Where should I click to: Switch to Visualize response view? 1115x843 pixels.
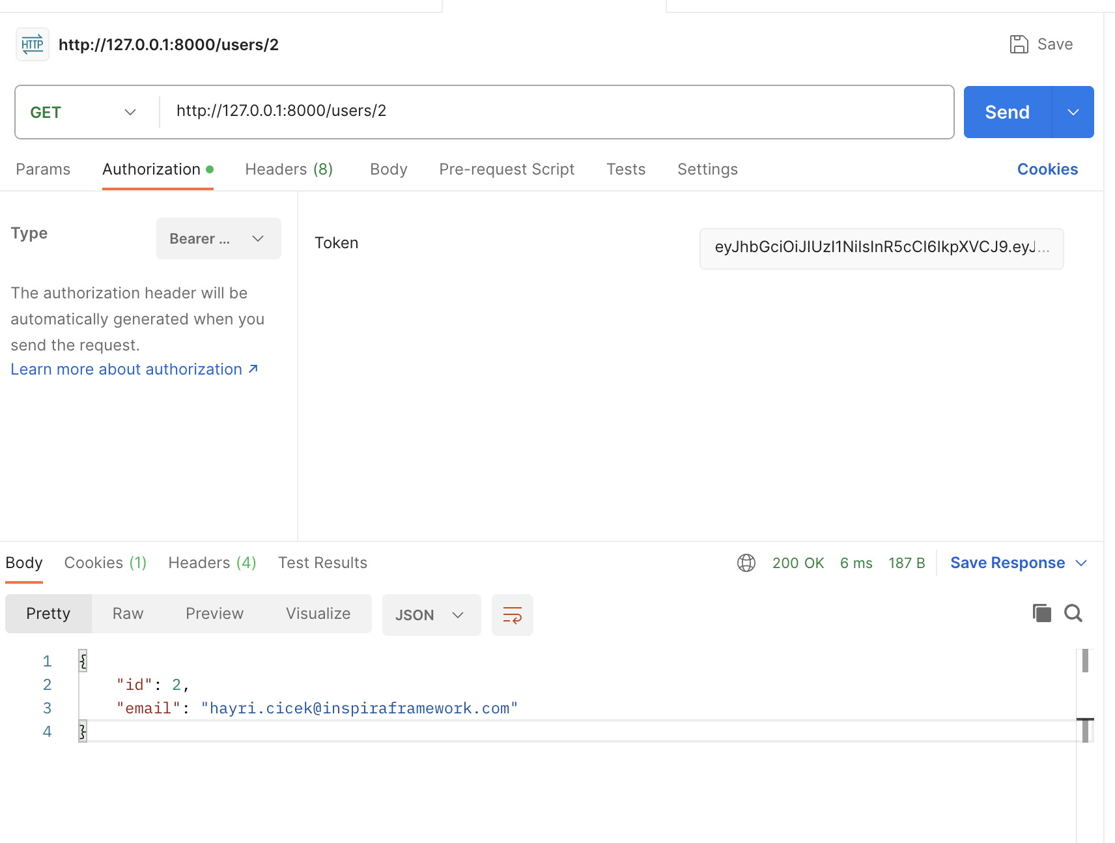pyautogui.click(x=318, y=614)
